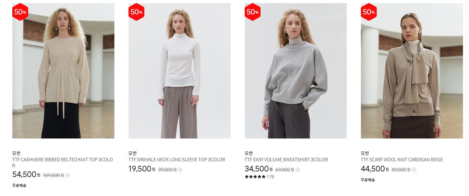Image resolution: width=469 pixels, height=196 pixels.
Task: Click 모한 brand name above cashmere knit
Action: [16, 153]
